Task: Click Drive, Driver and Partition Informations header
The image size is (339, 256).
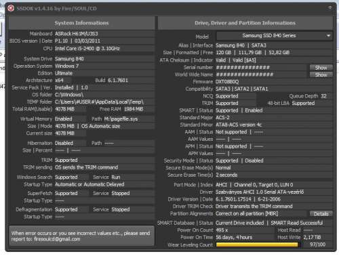Action: point(245,23)
